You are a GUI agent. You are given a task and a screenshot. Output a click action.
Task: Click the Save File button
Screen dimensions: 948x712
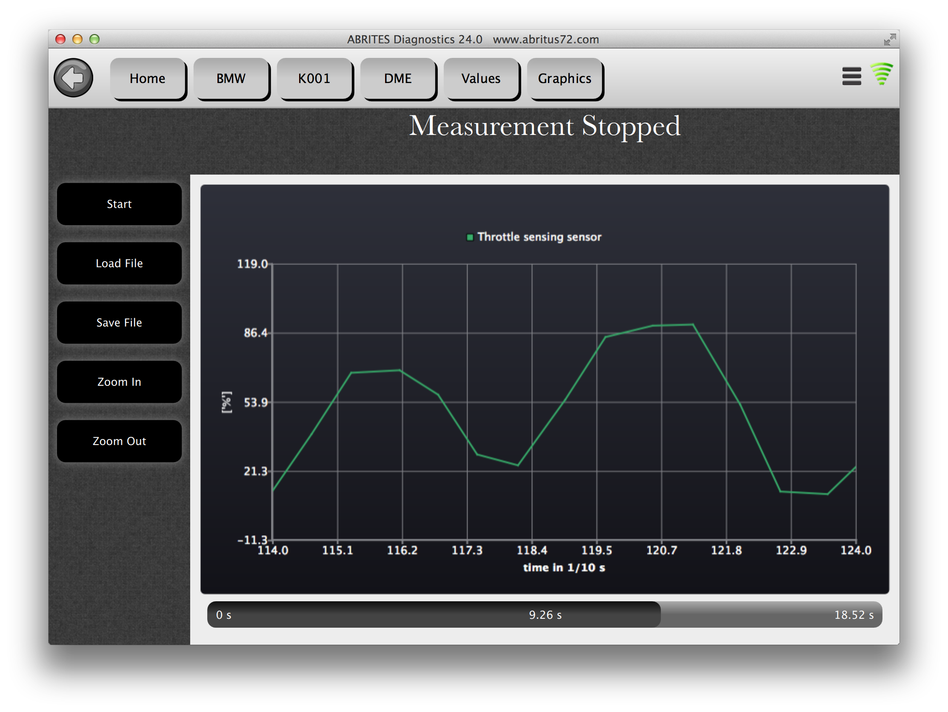click(x=119, y=322)
